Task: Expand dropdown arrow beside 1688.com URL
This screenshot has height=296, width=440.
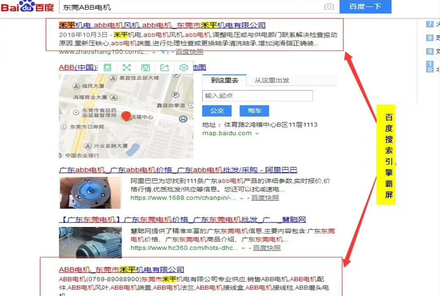Action: click(242, 199)
